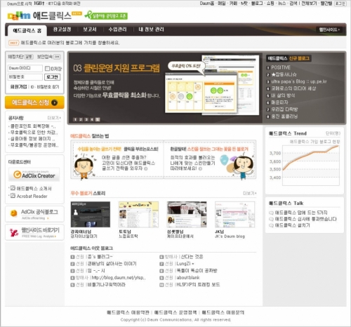Screen dimensions: 351x327
Task: Open the 내 정보 관리 tab
Action: (x=151, y=29)
